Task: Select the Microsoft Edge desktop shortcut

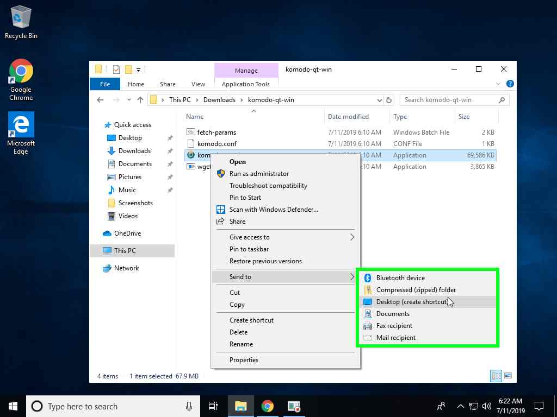Action: coord(21,134)
